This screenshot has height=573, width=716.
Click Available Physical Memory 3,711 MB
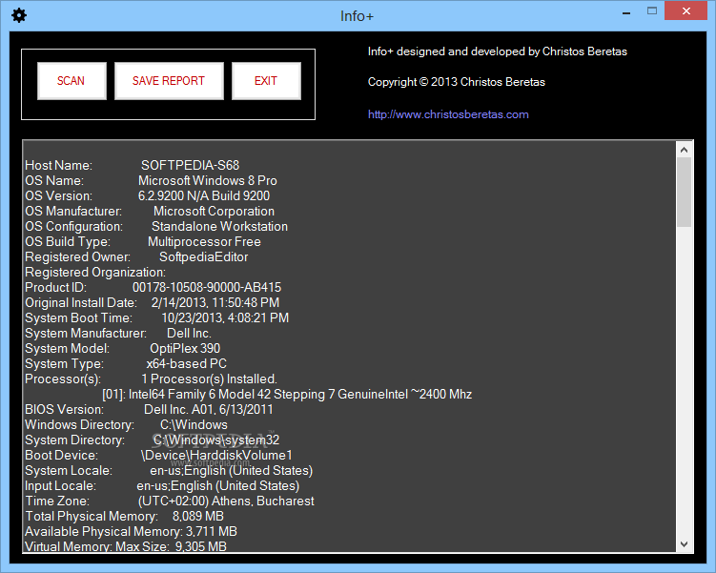[x=131, y=532]
